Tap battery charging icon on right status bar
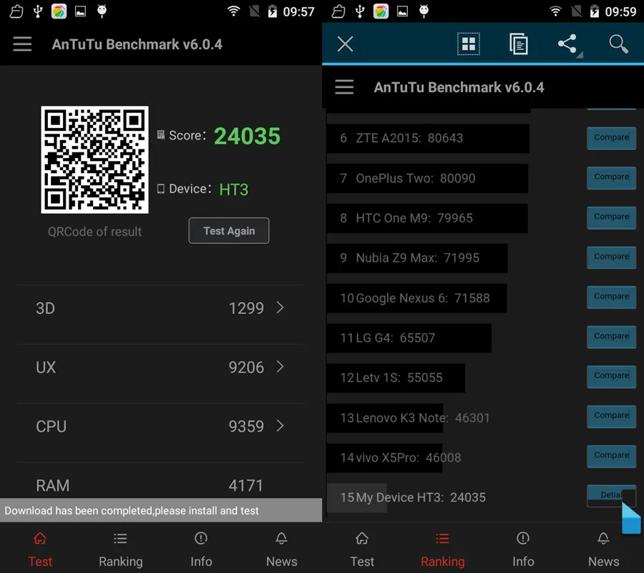644x573 pixels. pyautogui.click(x=595, y=11)
